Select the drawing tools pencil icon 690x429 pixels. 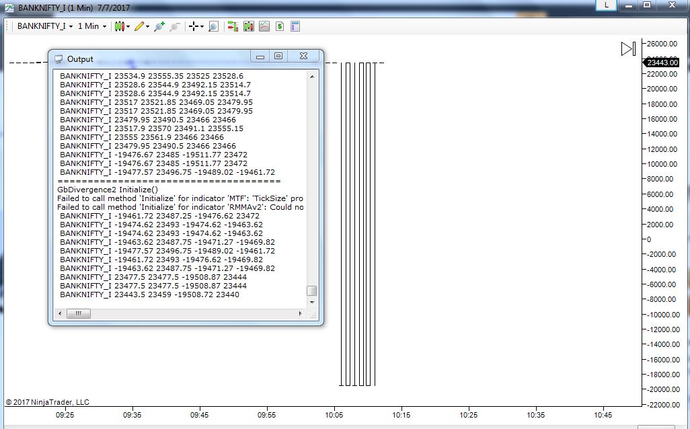pos(139,26)
